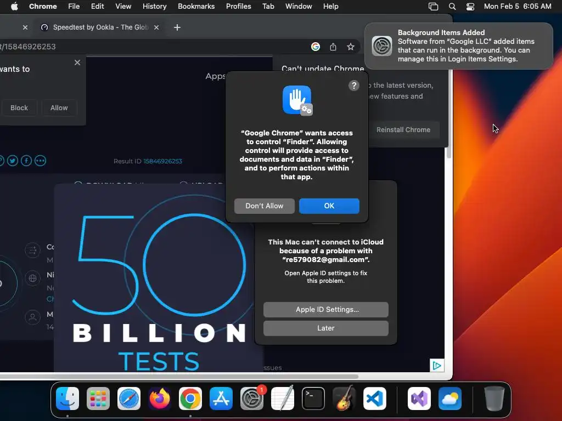Open a new Chrome tab
The height and width of the screenshot is (421, 562).
click(177, 27)
